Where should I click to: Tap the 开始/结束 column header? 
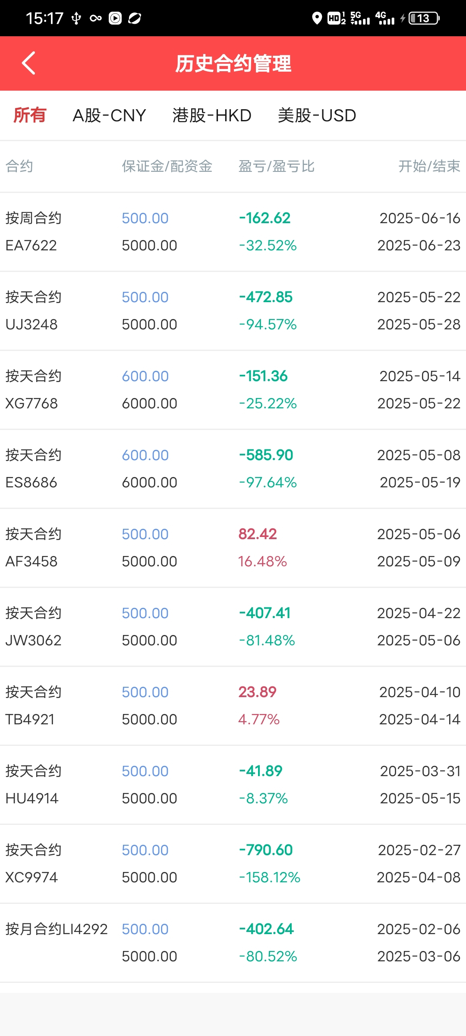tap(429, 166)
